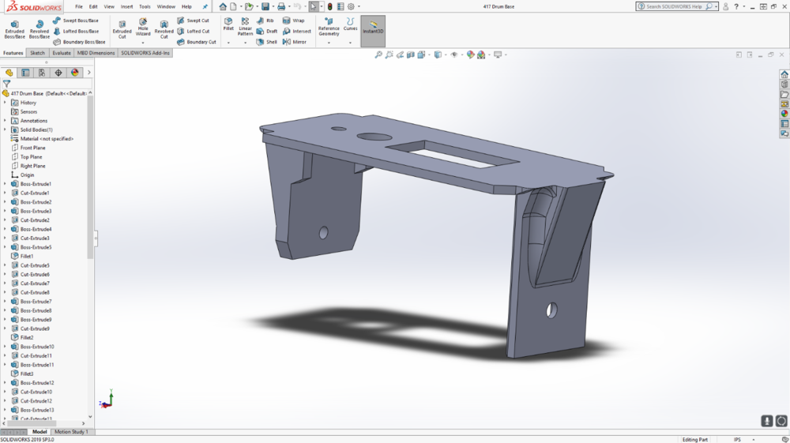Viewport: 790px width, 443px height.
Task: Expand the Reference Geometry dropdown
Action: [329, 43]
